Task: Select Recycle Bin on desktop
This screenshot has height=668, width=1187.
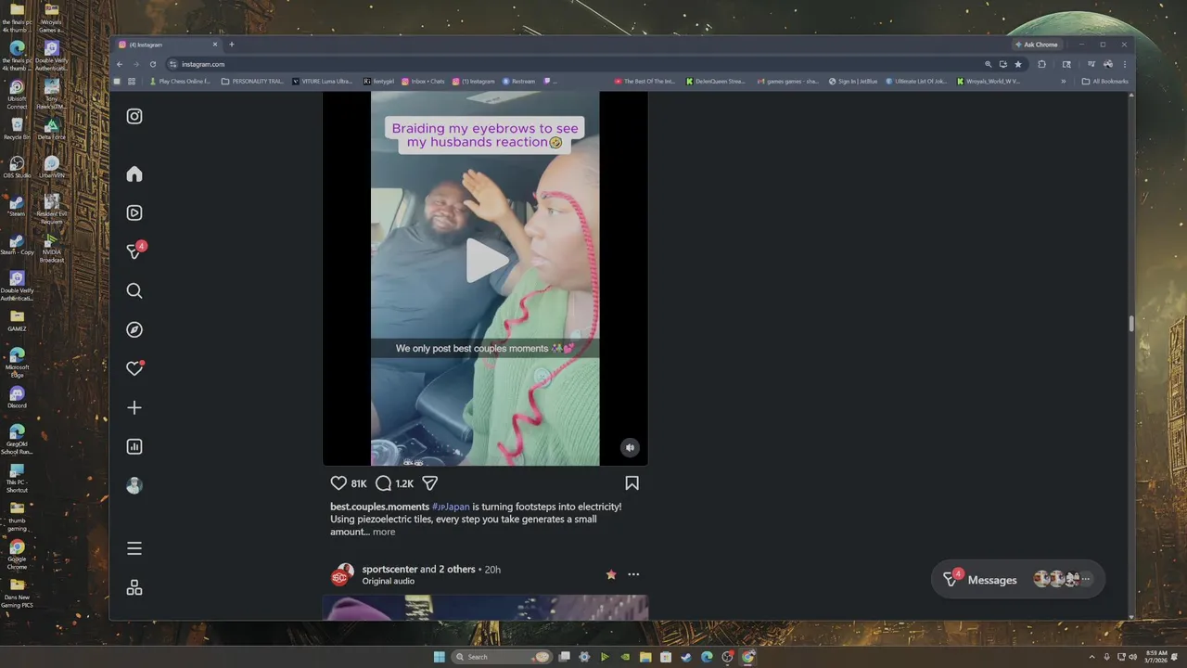Action: click(17, 129)
